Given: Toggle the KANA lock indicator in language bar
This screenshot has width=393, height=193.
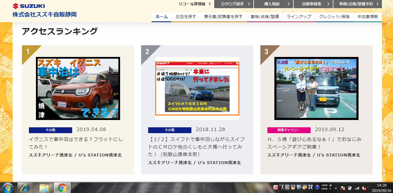Looking at the screenshot, I should [324, 189].
